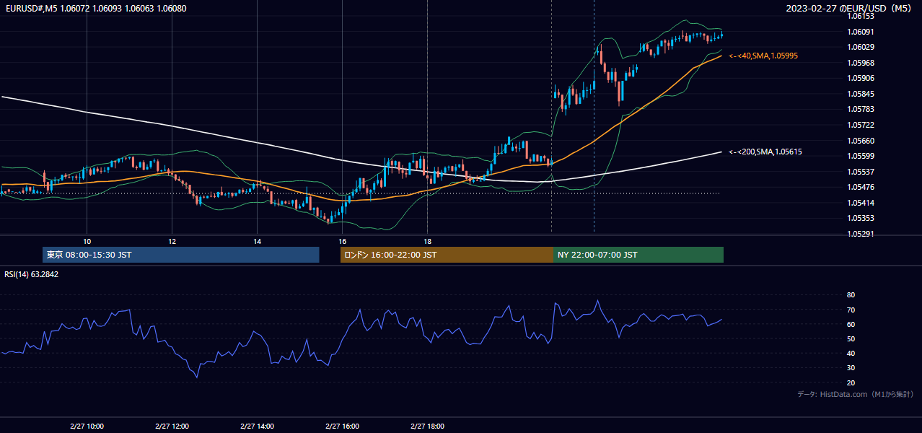Image resolution: width=922 pixels, height=433 pixels.
Task: Click the 2/27 12:00 bottom time label
Action: click(x=172, y=426)
